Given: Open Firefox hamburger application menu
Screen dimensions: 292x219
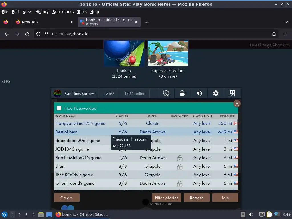Looking at the screenshot, I should coord(285,34).
